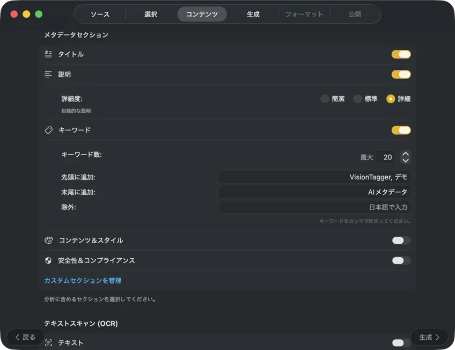The image size is (455, 350).
Task: Click the tag icon beside キーワード
Action: click(48, 130)
